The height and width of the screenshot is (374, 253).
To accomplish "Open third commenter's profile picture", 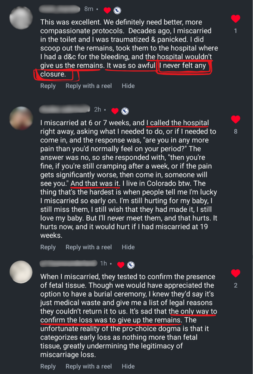I will tap(21, 272).
